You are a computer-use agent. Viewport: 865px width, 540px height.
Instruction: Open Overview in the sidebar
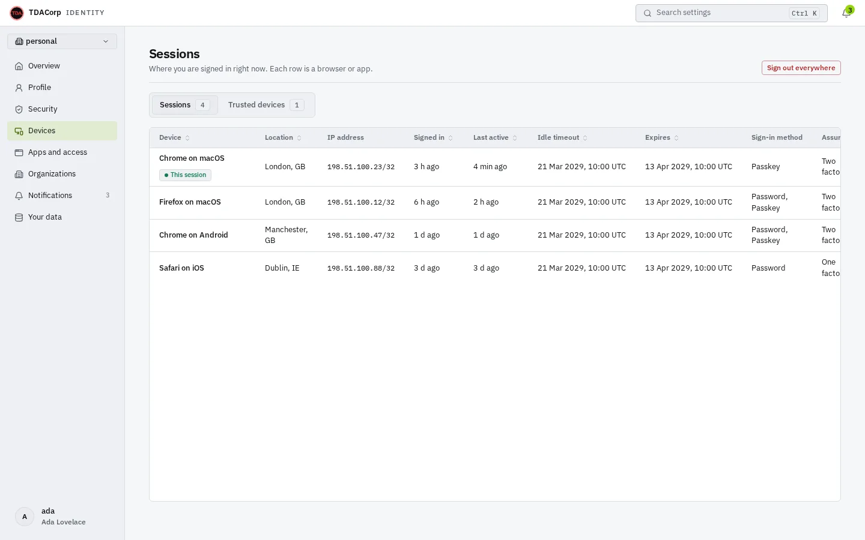tap(62, 66)
